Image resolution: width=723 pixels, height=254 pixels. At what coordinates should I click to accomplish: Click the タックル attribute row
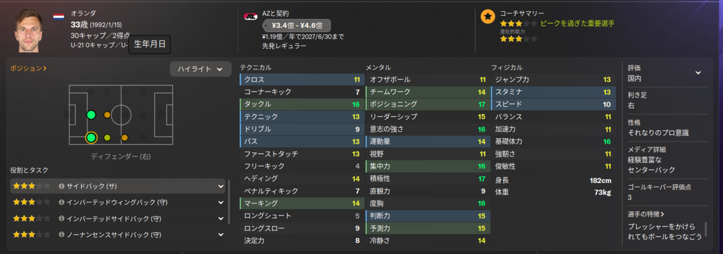(x=302, y=104)
